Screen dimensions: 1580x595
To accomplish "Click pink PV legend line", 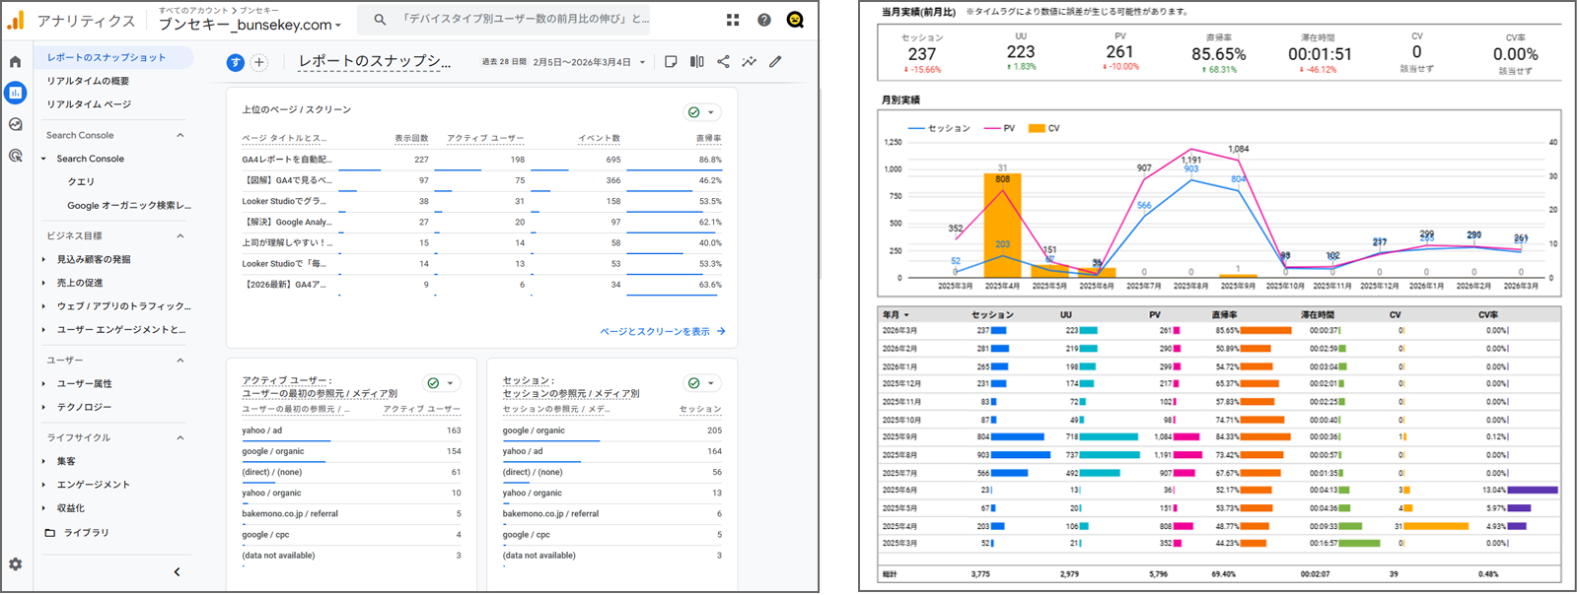I will pyautogui.click(x=992, y=128).
